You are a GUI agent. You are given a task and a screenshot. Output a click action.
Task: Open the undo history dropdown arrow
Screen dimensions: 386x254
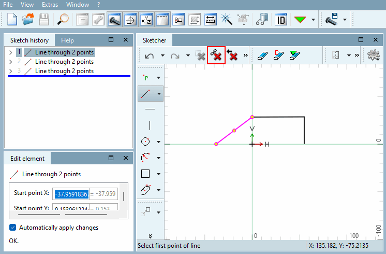tap(162, 55)
